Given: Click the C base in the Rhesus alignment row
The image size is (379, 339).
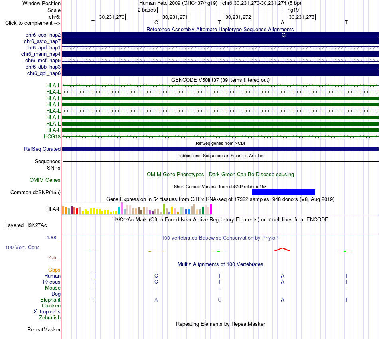Looking at the screenshot, I should point(156,282).
